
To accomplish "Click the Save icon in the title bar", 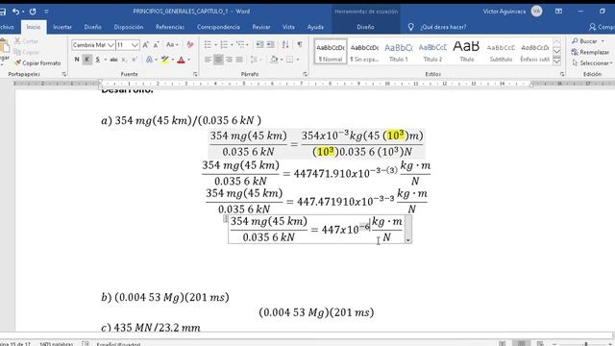I will [x=2, y=12].
